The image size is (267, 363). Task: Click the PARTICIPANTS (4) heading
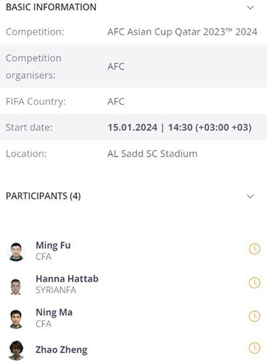point(43,196)
